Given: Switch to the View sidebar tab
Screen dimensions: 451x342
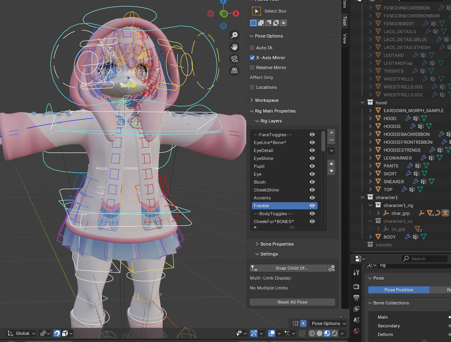Looking at the screenshot, I should (x=344, y=38).
